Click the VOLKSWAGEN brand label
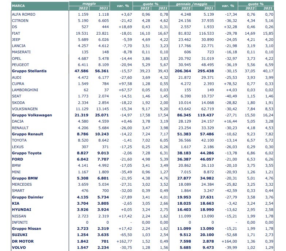The height and width of the screenshot is (251, 286). coord(24,109)
